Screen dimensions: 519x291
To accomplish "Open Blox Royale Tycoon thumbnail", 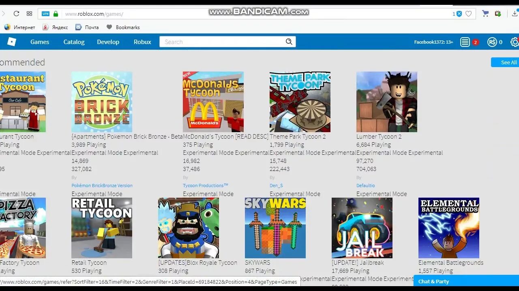I will [x=189, y=228].
